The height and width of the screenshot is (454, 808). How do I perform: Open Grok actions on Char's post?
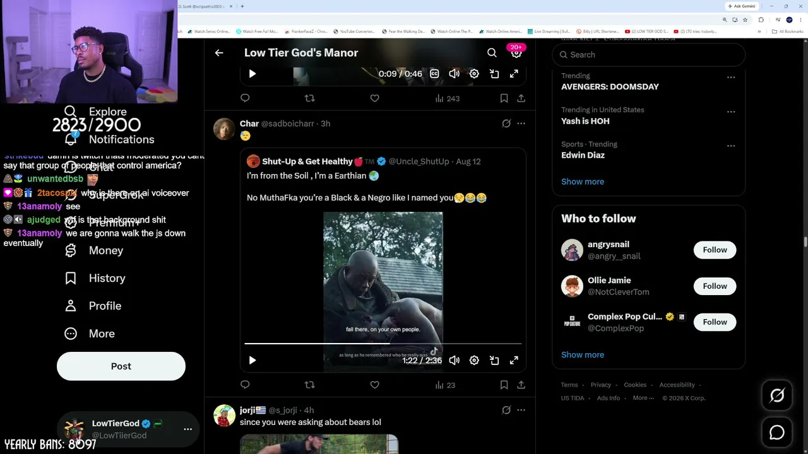pos(506,124)
